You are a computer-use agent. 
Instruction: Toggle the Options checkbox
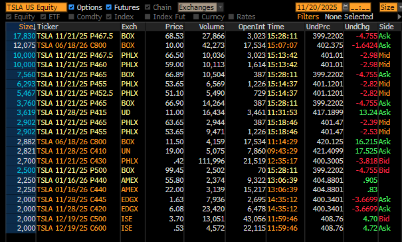pos(71,7)
